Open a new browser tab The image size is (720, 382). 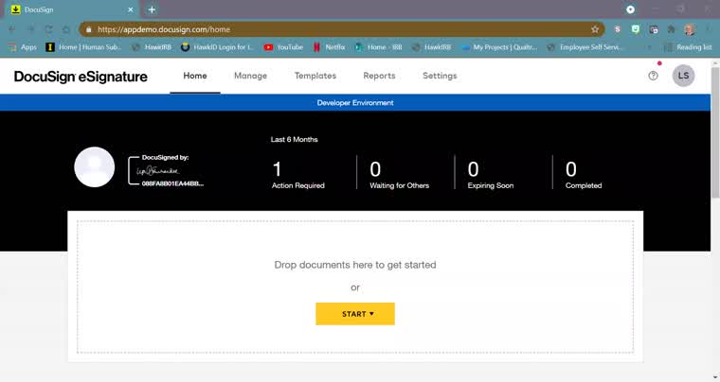(x=152, y=9)
